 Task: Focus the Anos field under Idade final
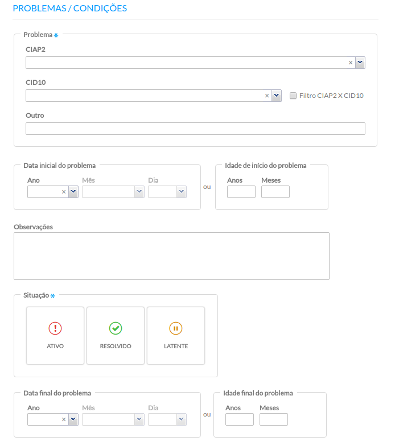coord(240,419)
